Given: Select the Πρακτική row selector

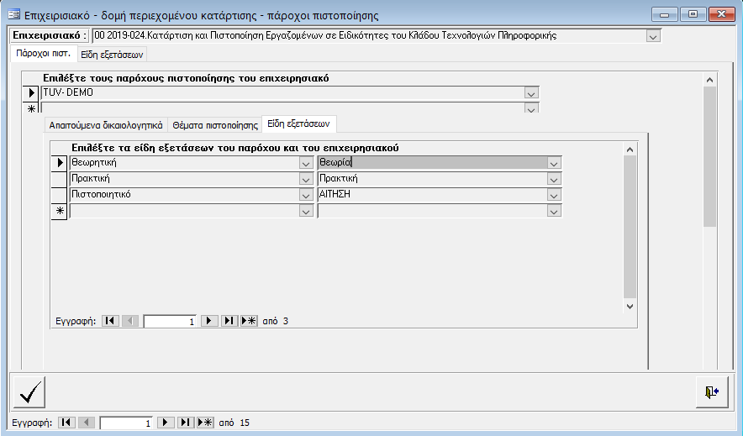Looking at the screenshot, I should [x=59, y=179].
